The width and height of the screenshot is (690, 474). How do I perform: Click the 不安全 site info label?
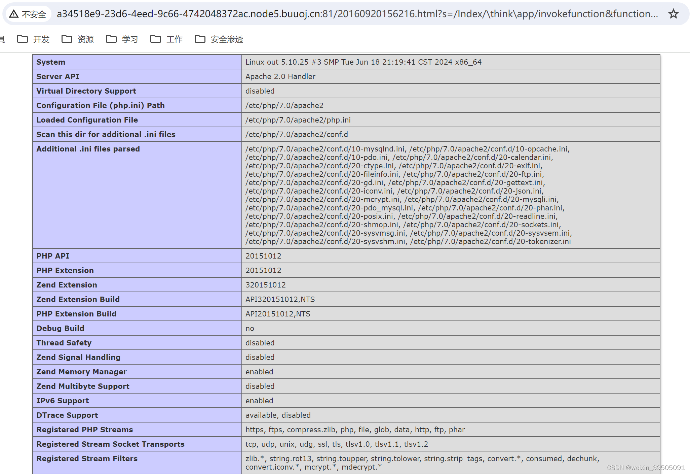(x=34, y=14)
